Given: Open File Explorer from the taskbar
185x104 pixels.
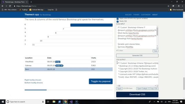Looking at the screenshot, I should tap(54, 102).
